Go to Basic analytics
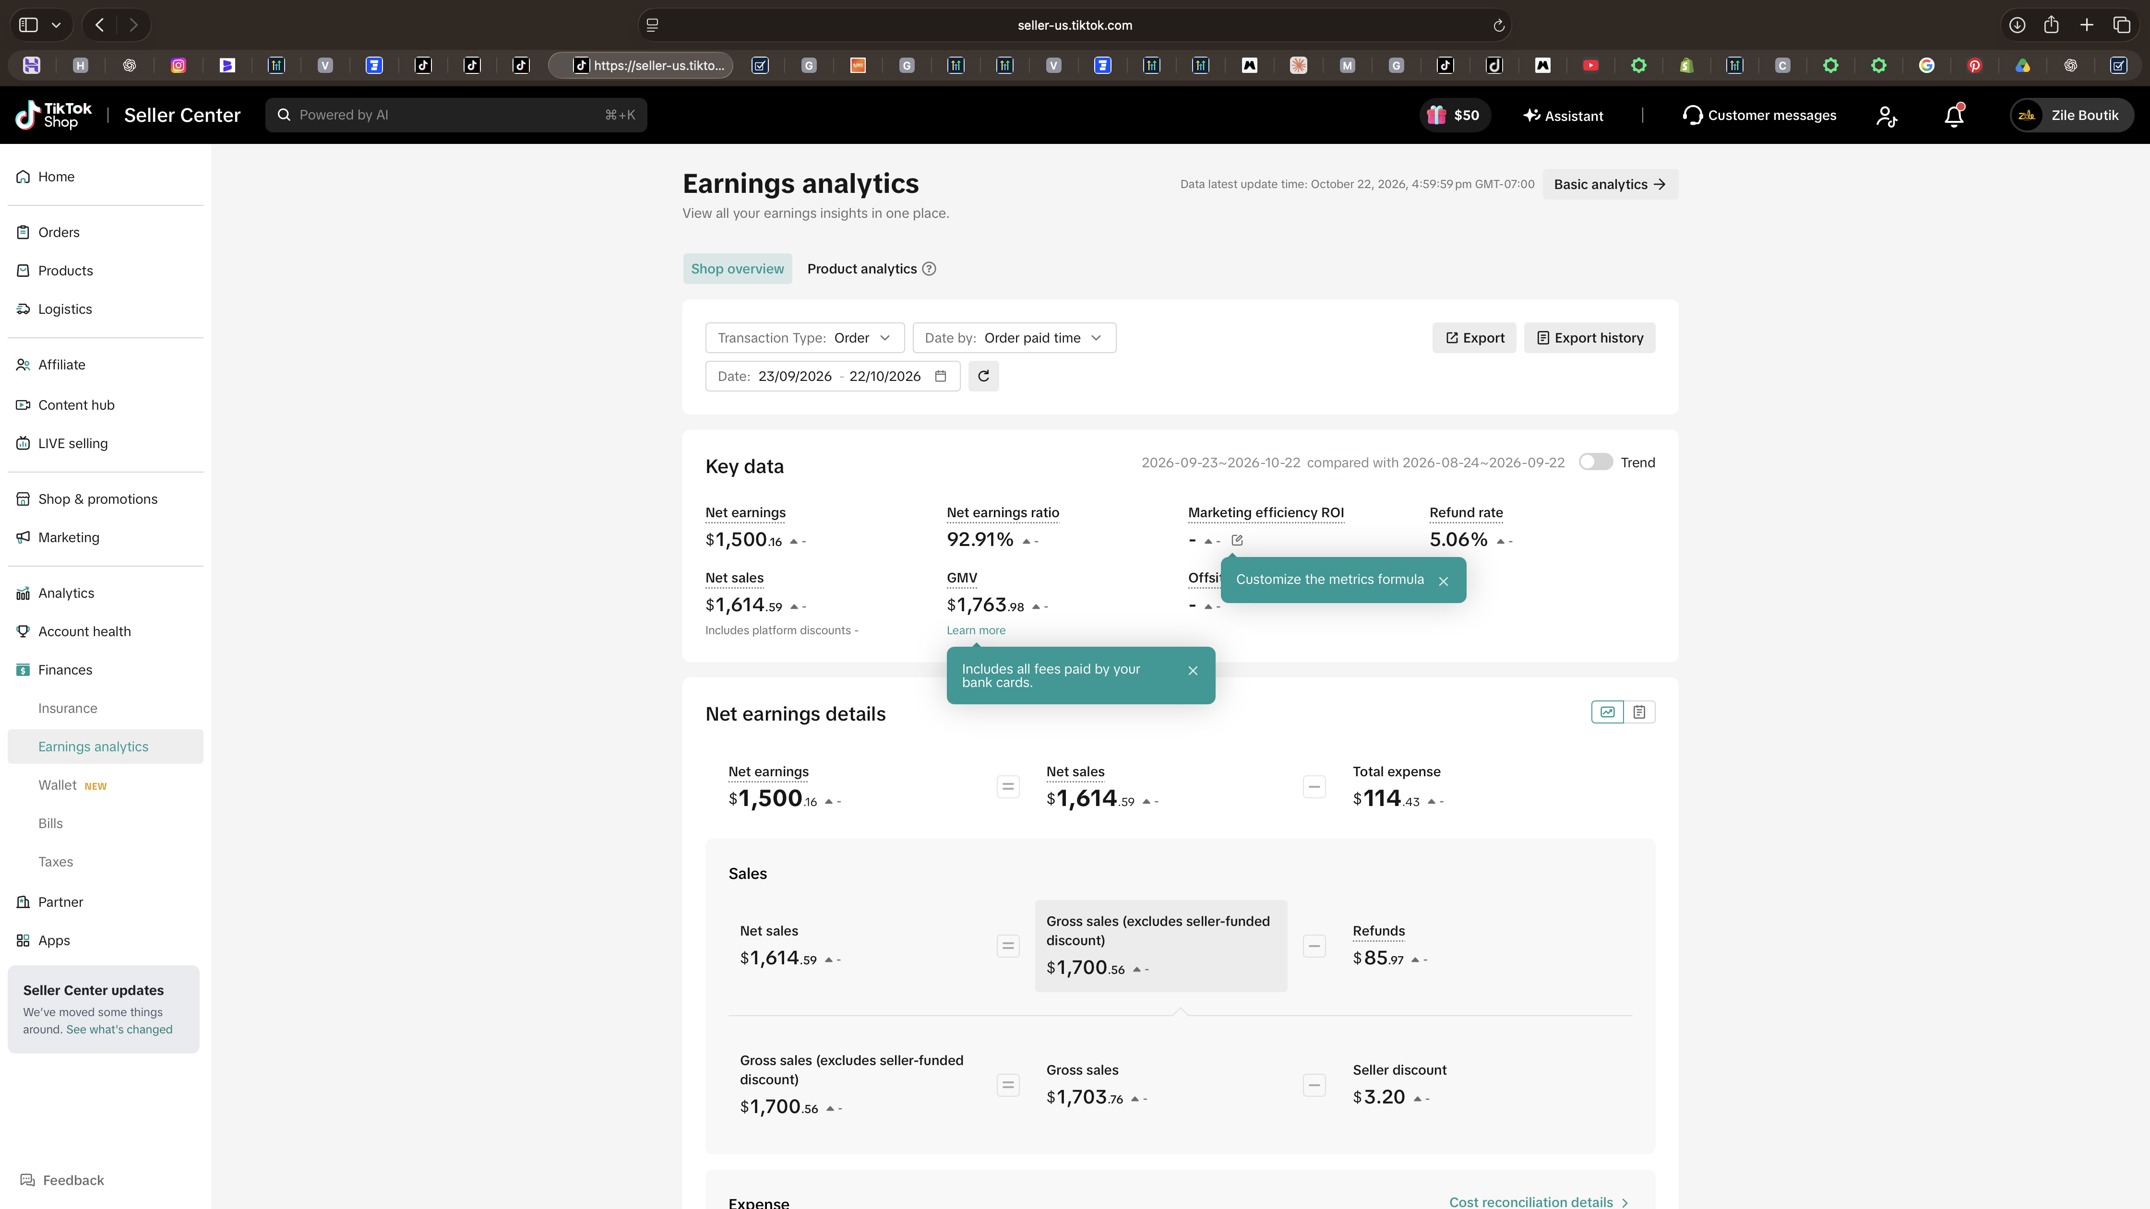The image size is (2150, 1209). click(1610, 184)
